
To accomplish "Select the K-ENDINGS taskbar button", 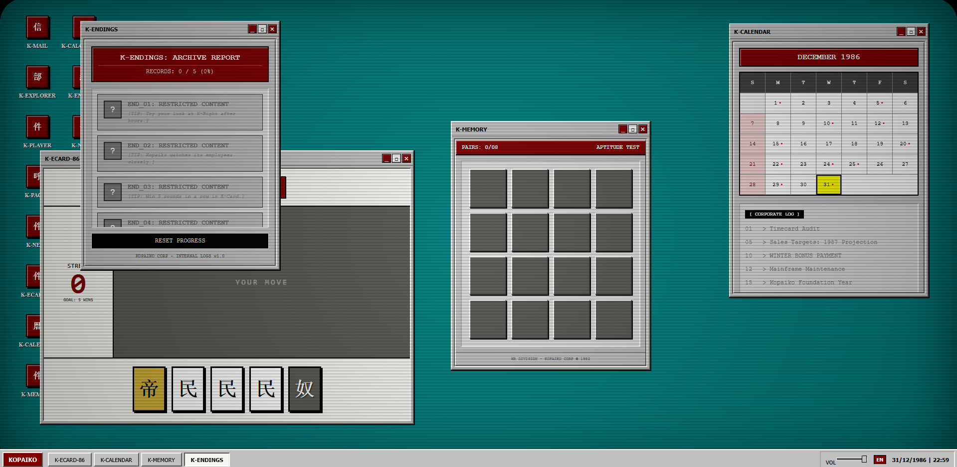I will 207,460.
